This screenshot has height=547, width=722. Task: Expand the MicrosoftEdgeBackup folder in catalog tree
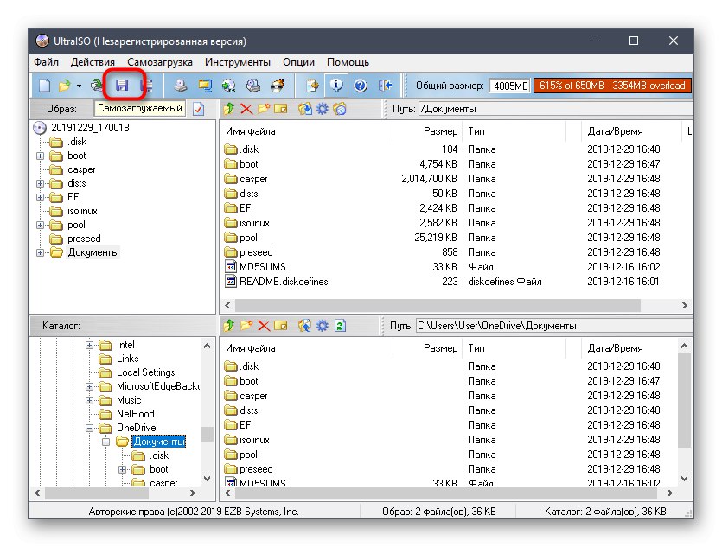tap(90, 386)
